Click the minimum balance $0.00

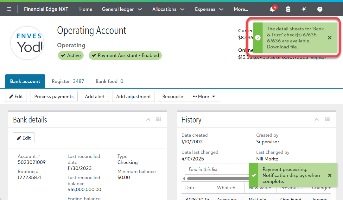124,177
